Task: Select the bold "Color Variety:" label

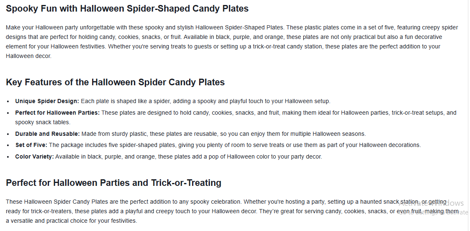Action: click(x=34, y=156)
